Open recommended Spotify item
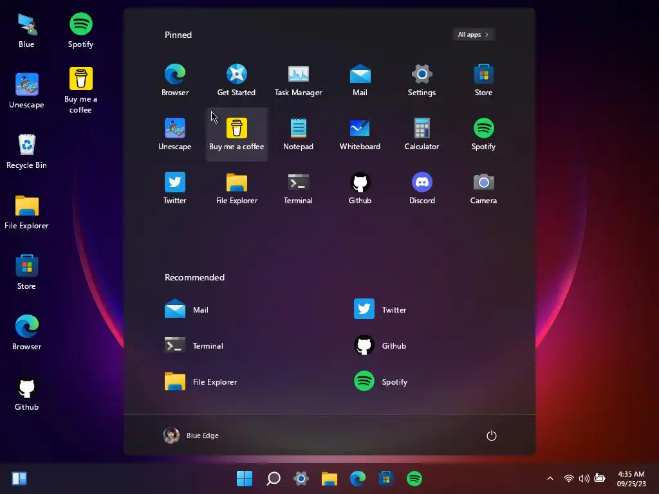 point(380,382)
